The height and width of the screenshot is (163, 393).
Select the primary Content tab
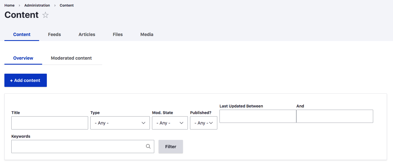[x=22, y=34]
